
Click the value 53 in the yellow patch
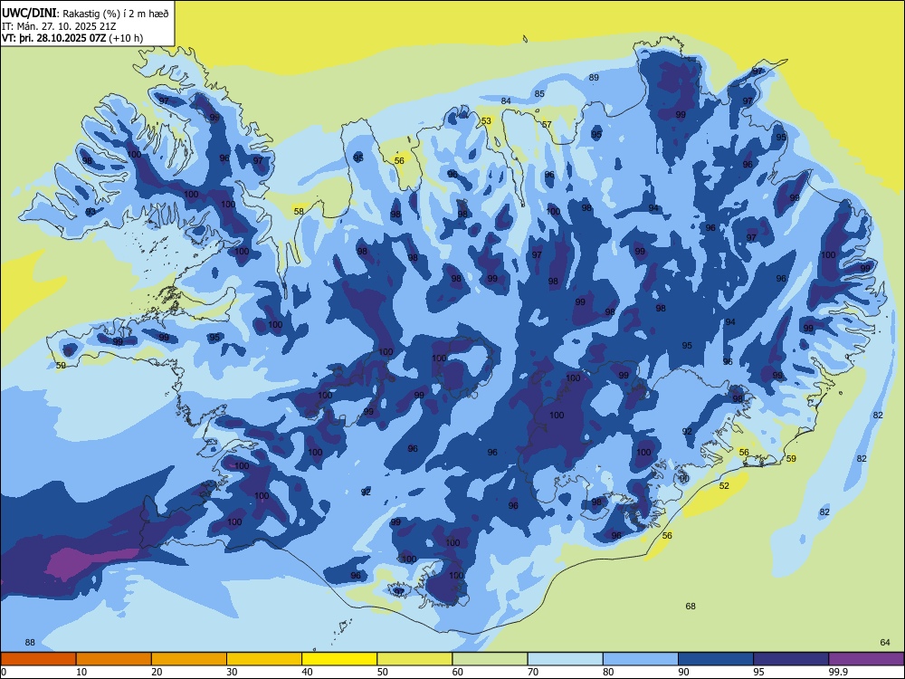487,120
